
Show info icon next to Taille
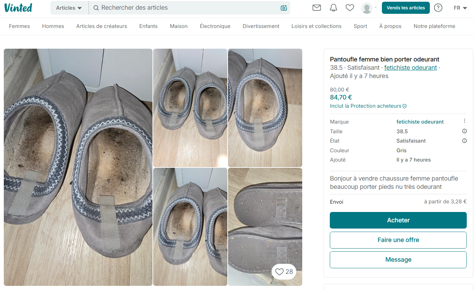[464, 131]
